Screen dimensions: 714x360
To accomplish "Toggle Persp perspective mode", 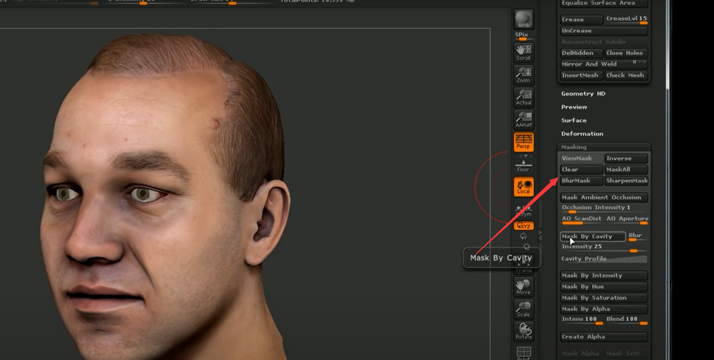I will [x=523, y=142].
